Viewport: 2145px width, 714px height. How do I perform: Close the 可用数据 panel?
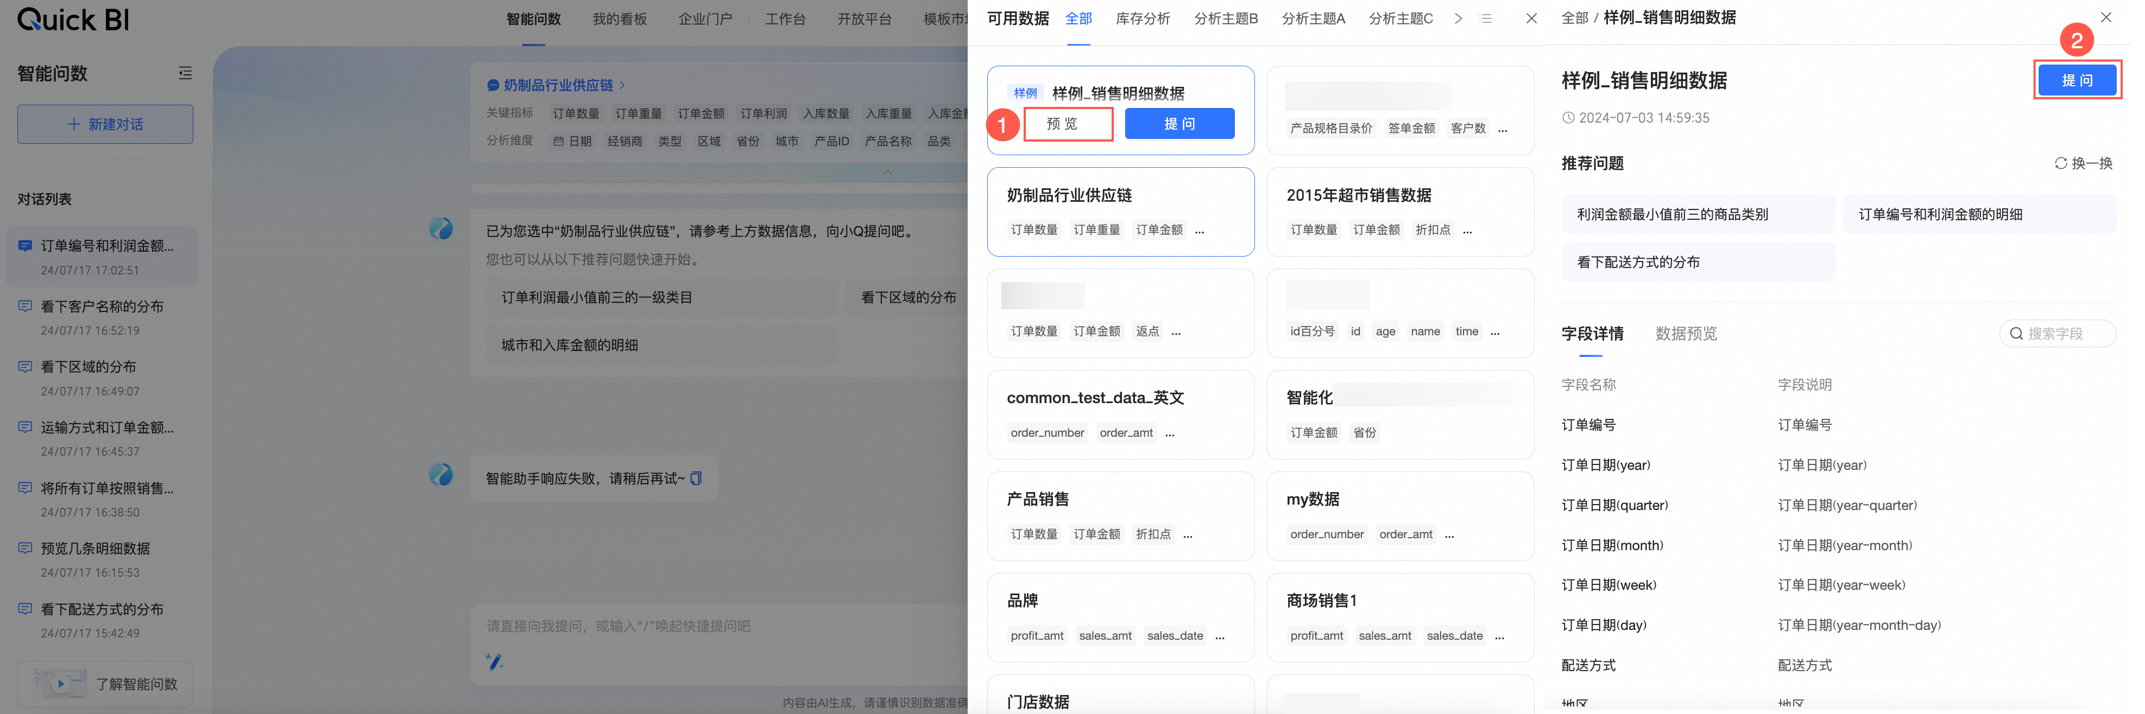(1530, 18)
